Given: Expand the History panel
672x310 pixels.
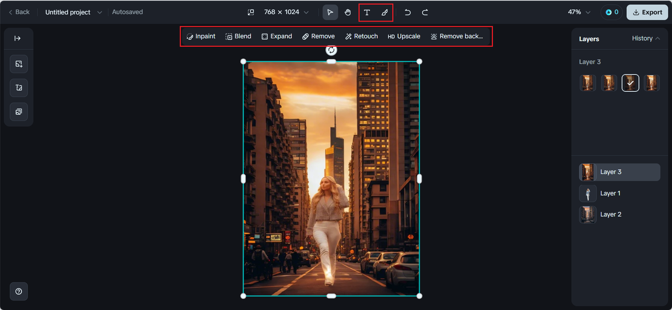Looking at the screenshot, I should pos(646,38).
